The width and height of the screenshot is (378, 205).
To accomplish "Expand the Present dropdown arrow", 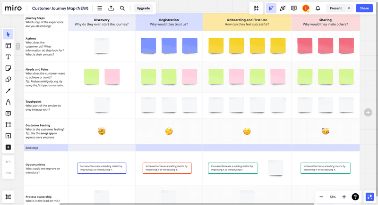I will [349, 8].
